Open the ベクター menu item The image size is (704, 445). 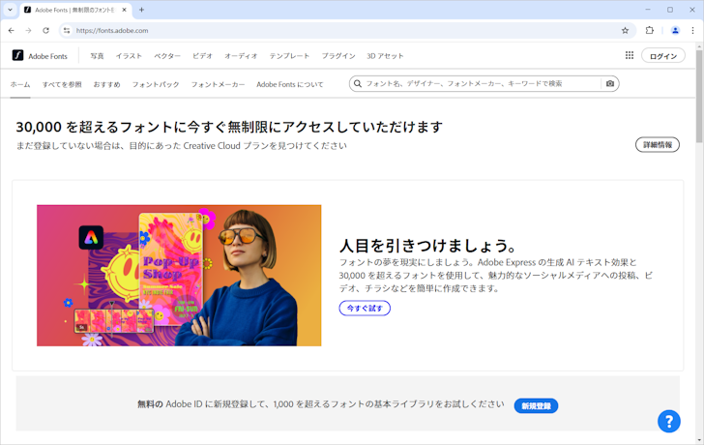(167, 56)
